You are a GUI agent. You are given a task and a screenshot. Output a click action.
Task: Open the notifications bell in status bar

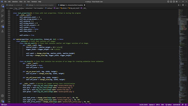[x=186, y=105]
